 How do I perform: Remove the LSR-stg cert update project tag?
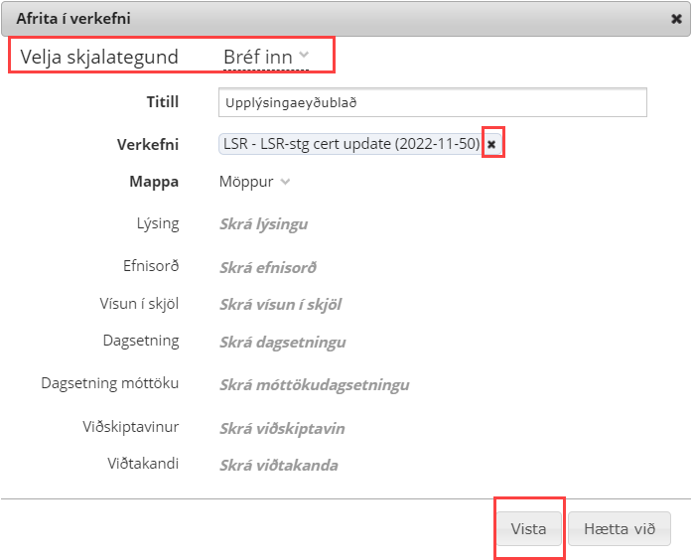(x=491, y=145)
